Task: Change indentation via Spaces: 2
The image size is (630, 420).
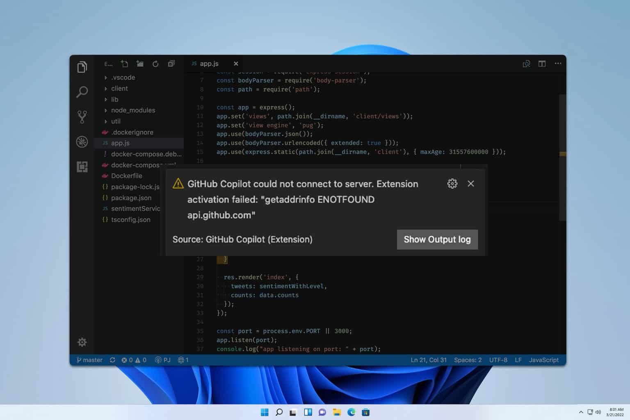Action: [x=468, y=360]
